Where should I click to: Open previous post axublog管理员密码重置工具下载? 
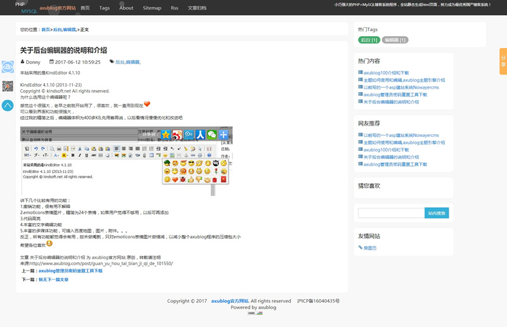(70, 271)
